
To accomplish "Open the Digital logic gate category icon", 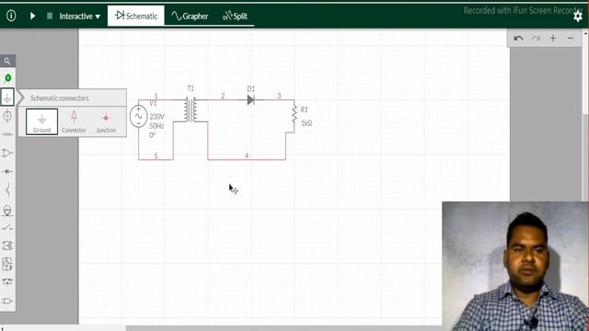I will (7, 301).
